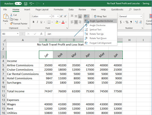Screen dimensions: 152x115
Task: Click the Insert Function fx icon
Action: (x=41, y=34)
